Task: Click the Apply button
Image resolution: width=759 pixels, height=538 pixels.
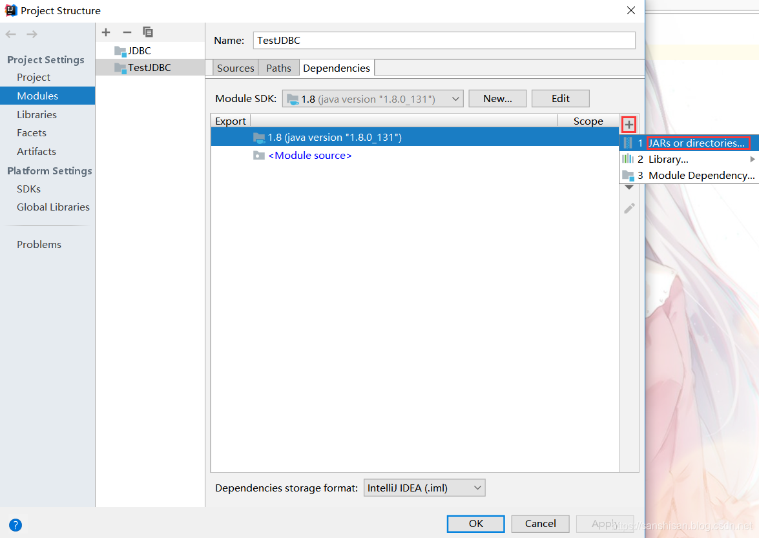Action: click(x=605, y=524)
